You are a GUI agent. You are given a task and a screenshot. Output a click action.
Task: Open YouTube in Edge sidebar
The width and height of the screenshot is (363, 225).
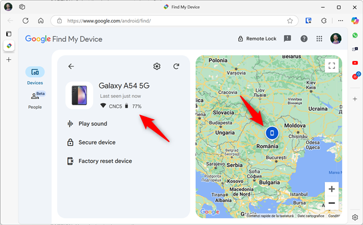(355, 63)
